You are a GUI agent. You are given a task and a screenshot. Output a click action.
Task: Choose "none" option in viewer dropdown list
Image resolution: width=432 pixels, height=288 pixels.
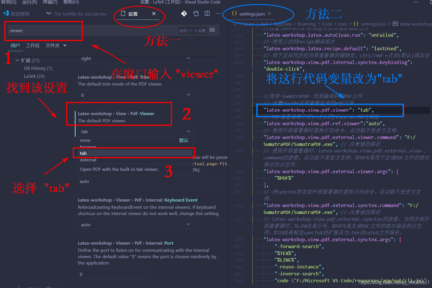click(x=135, y=140)
